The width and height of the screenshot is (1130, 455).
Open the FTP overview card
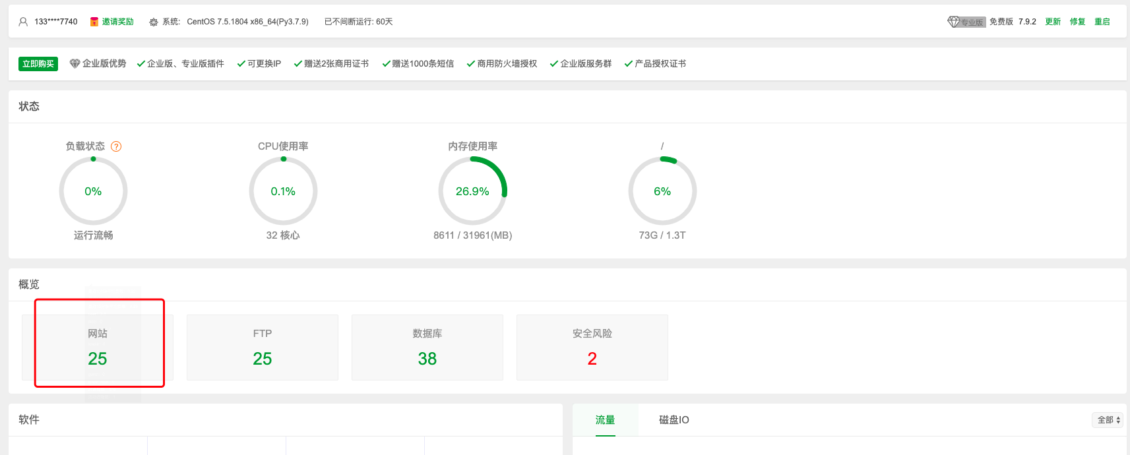(263, 348)
